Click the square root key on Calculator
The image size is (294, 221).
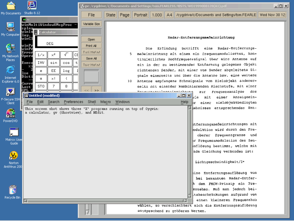coord(66,55)
